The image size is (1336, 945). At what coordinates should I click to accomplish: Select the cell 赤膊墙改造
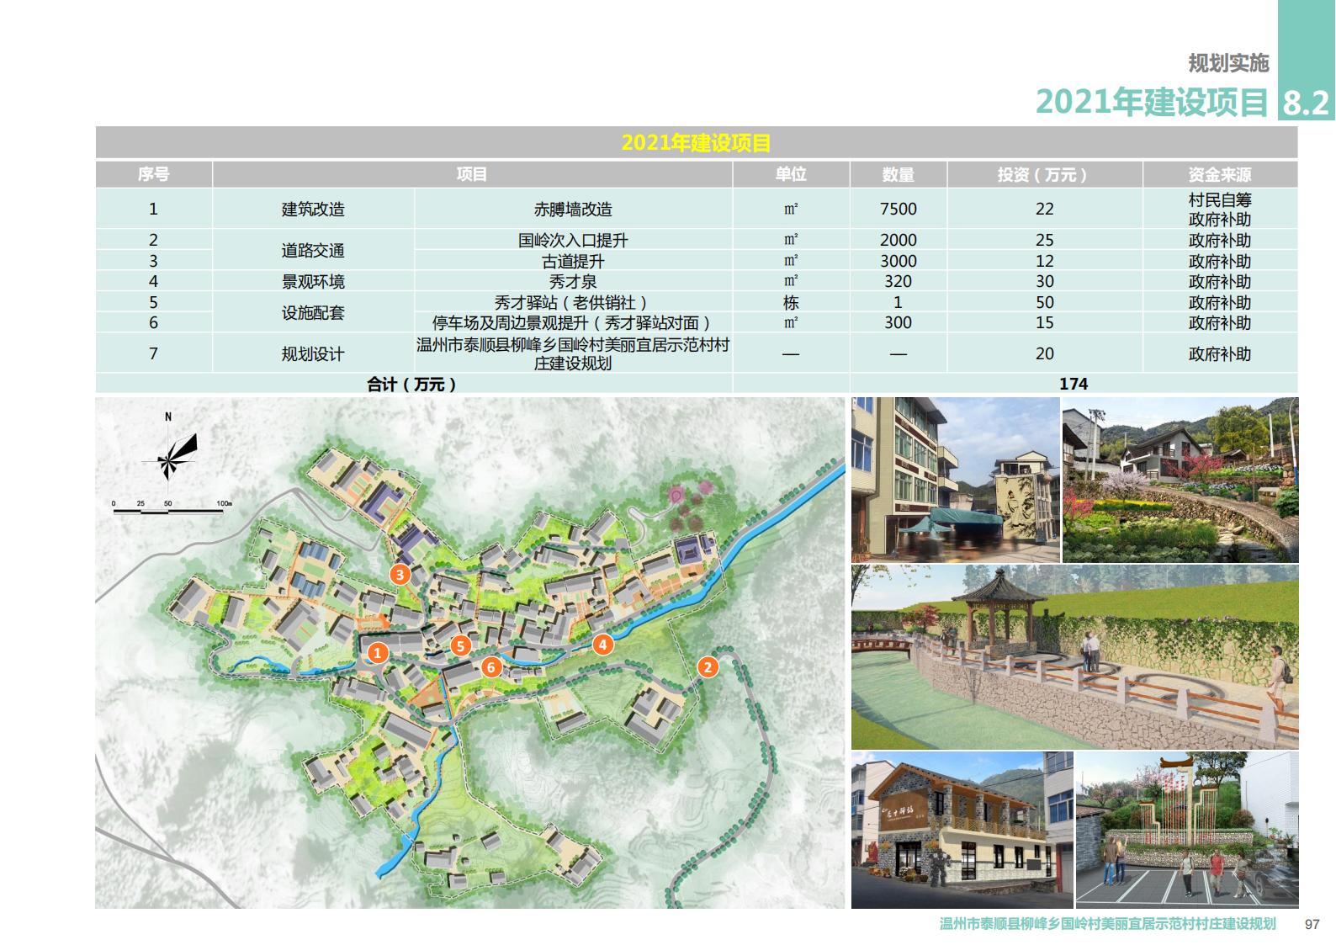point(573,209)
